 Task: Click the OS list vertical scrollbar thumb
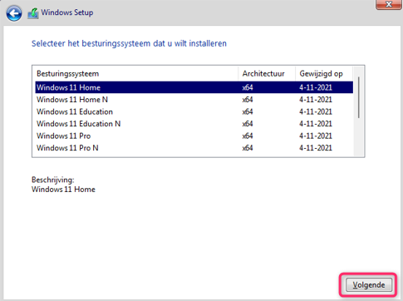359,97
